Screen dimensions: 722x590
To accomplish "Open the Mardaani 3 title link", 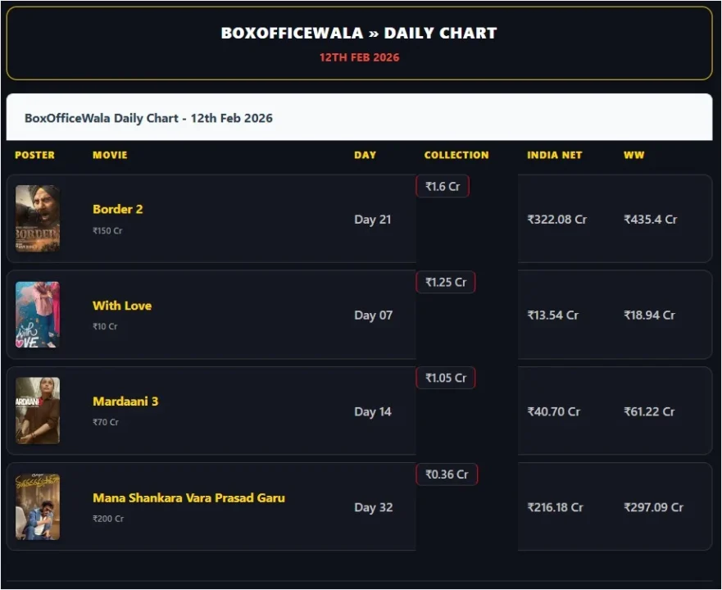I will pos(125,402).
